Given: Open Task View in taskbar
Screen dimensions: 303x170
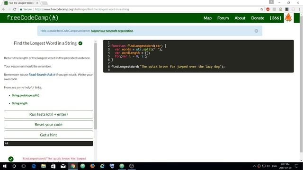Looking at the screenshot, I should point(24,166).
